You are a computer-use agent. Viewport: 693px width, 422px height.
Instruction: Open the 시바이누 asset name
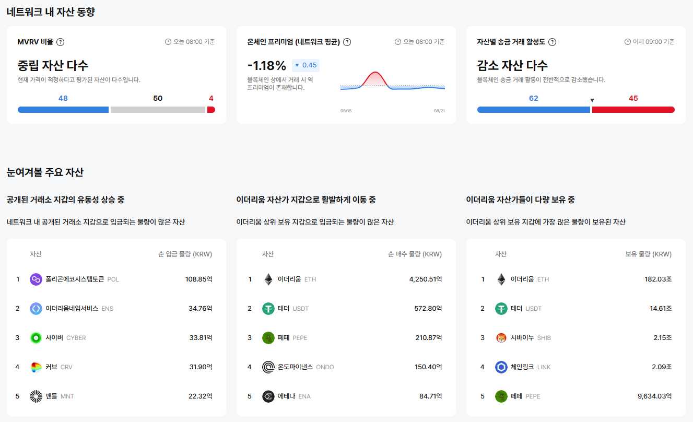pyautogui.click(x=522, y=338)
